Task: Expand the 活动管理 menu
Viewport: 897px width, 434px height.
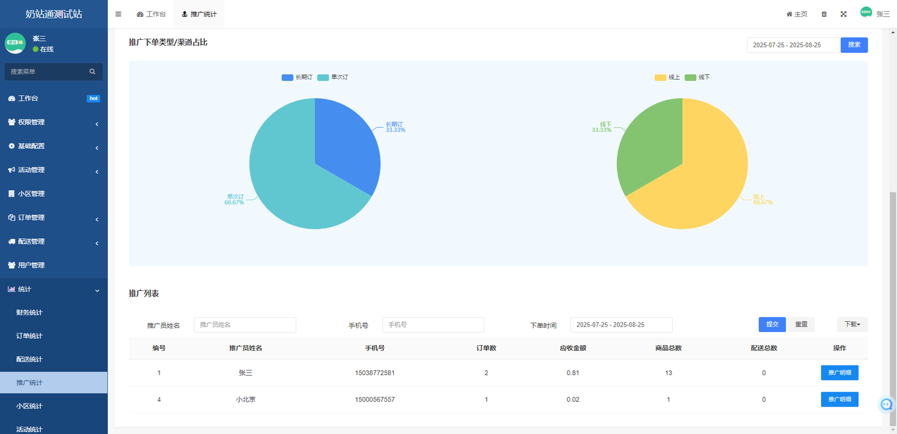Action: (54, 170)
